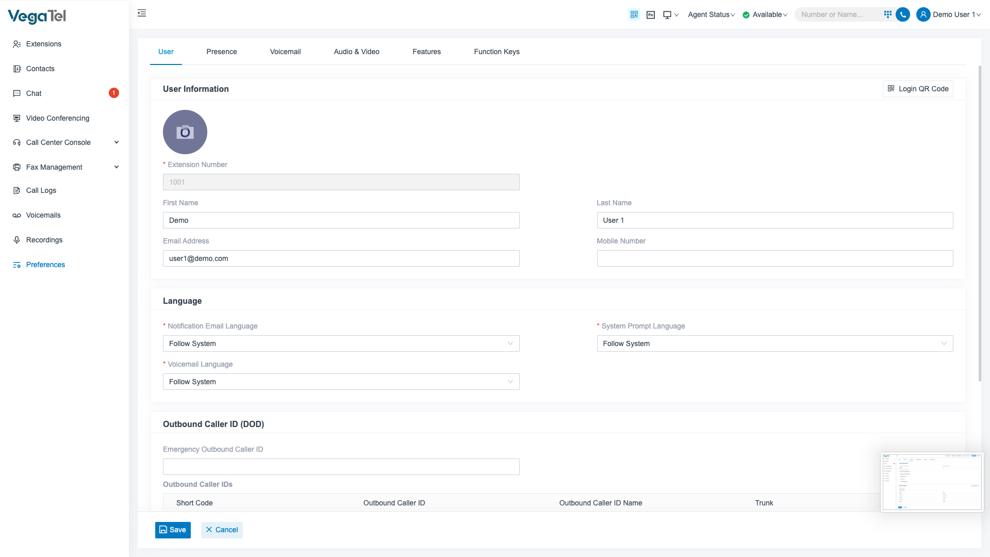This screenshot has height=557, width=990.
Task: Click the QR code icon in top bar
Action: tap(634, 14)
